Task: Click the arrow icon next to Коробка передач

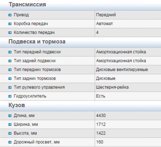Action: pyautogui.click(x=10, y=24)
